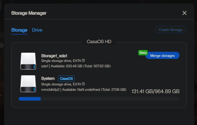
Task: Close the Storage Manager dialog
Action: (185, 13)
